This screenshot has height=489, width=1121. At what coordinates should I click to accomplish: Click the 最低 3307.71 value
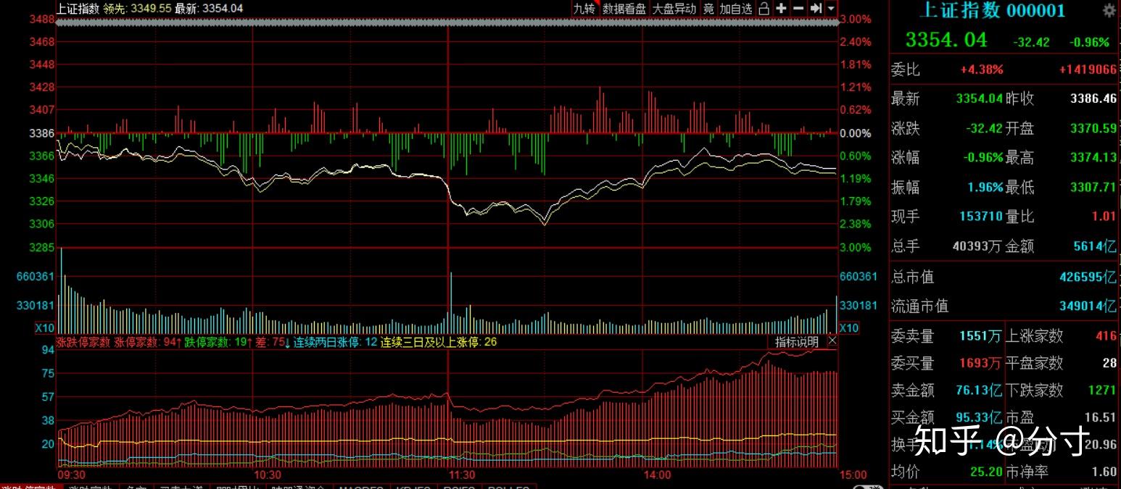tap(1093, 187)
